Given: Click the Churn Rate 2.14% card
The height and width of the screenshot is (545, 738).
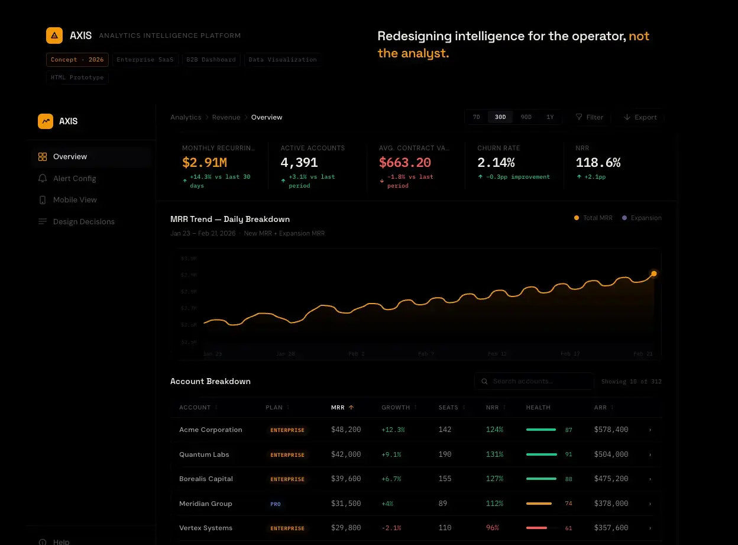Looking at the screenshot, I should (514, 166).
